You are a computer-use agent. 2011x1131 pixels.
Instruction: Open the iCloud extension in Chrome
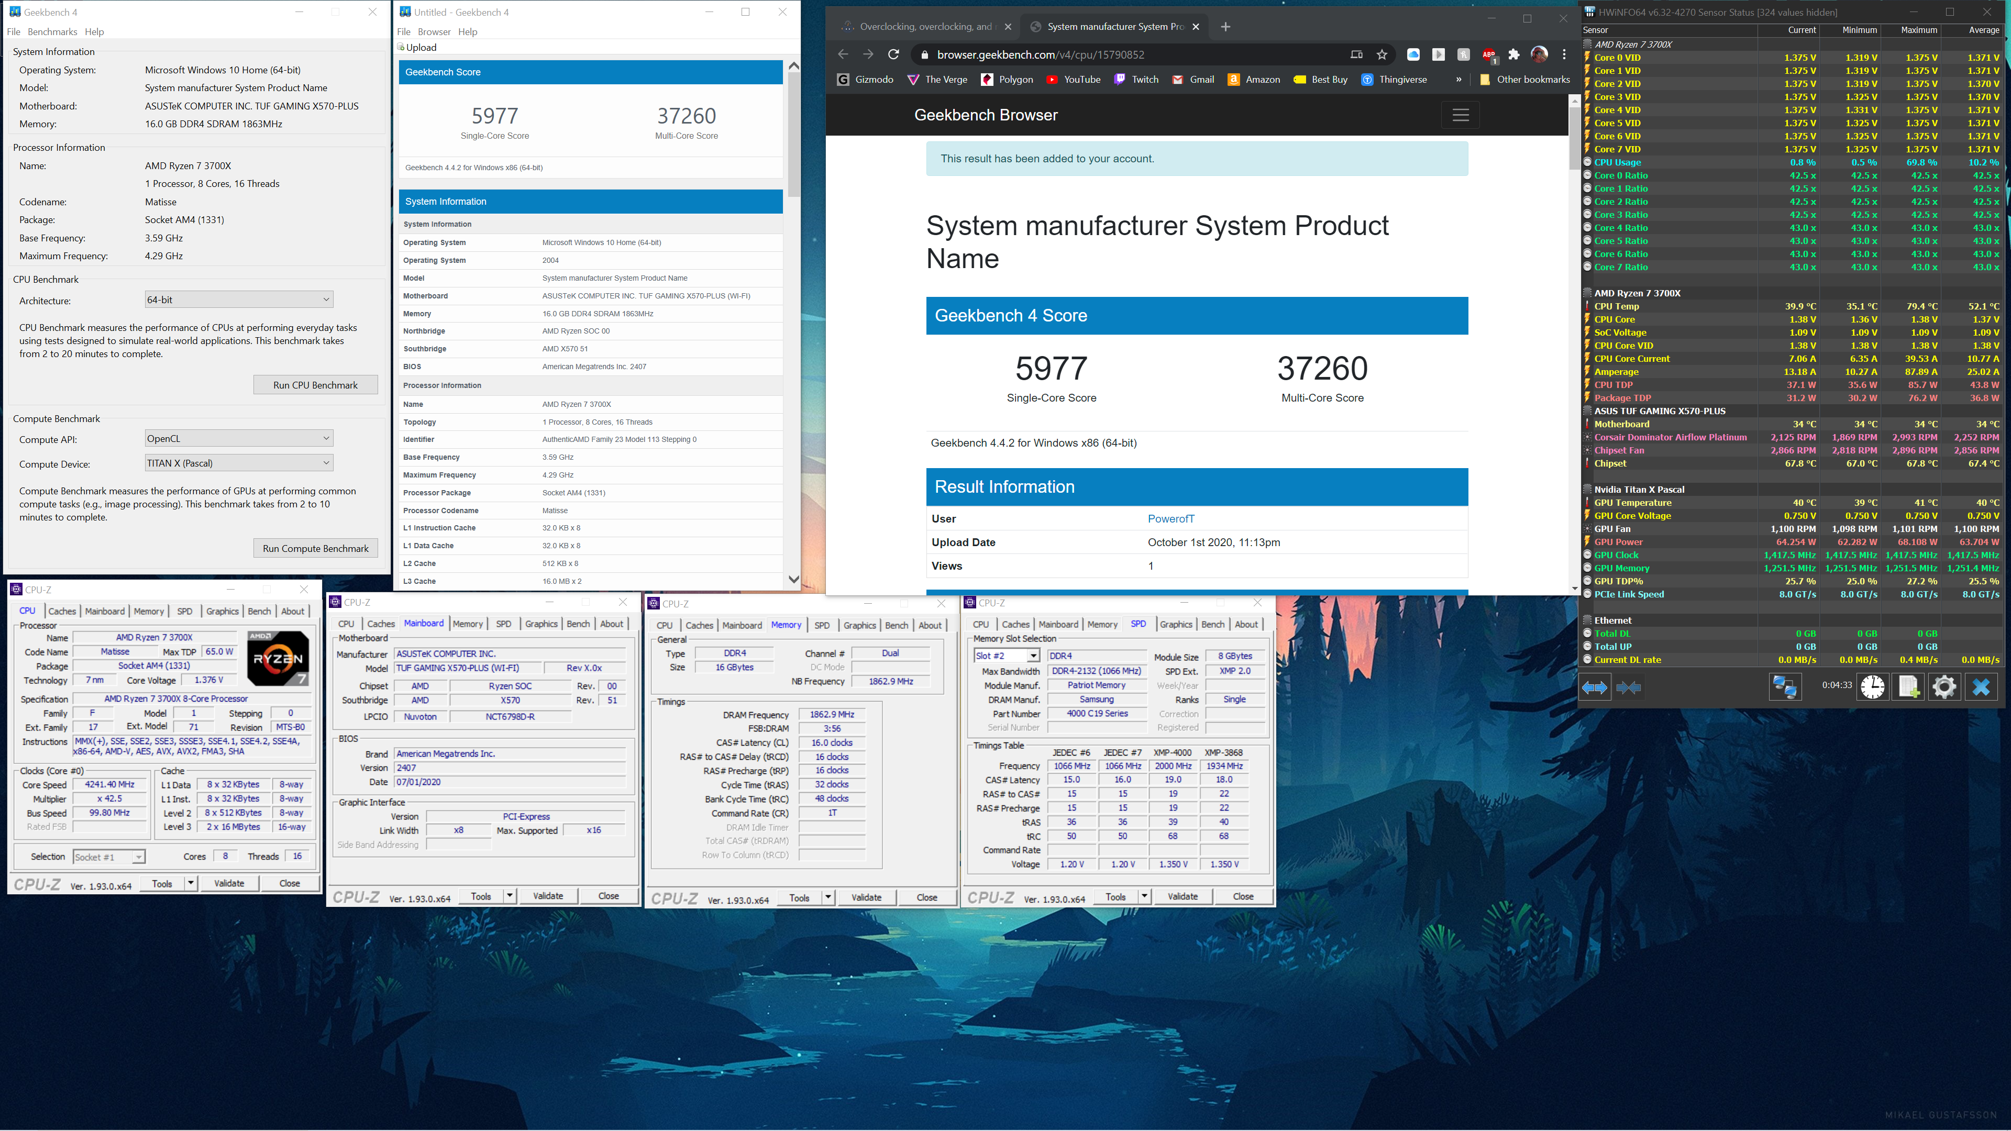click(1413, 54)
